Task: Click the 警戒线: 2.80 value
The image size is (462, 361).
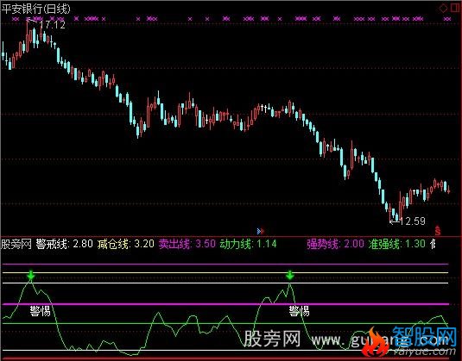Action: tap(65, 244)
